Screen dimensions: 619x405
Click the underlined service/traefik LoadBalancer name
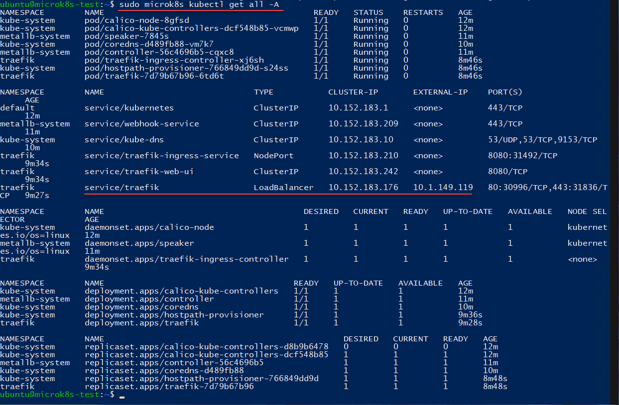pyautogui.click(x=122, y=188)
